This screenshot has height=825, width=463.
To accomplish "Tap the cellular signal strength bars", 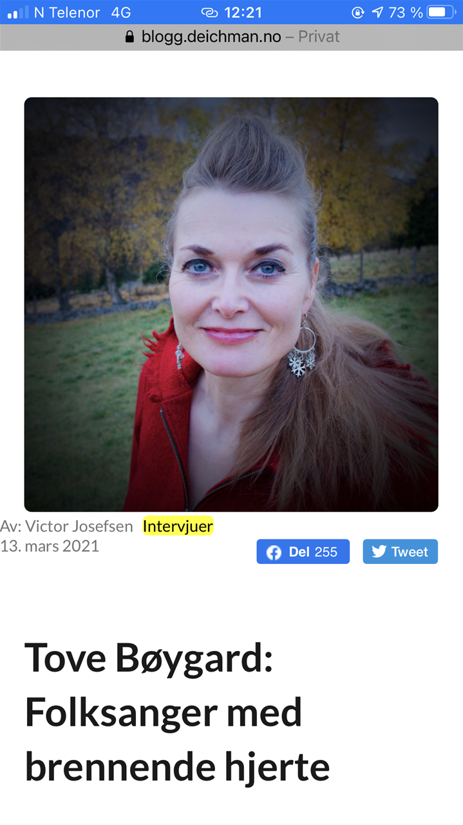I will (18, 12).
